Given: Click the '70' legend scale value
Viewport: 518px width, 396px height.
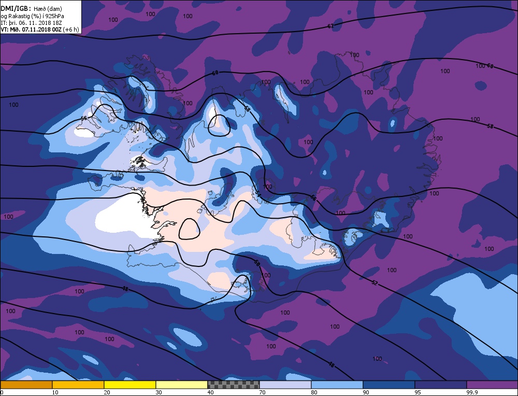Looking at the screenshot, I should pos(262,392).
